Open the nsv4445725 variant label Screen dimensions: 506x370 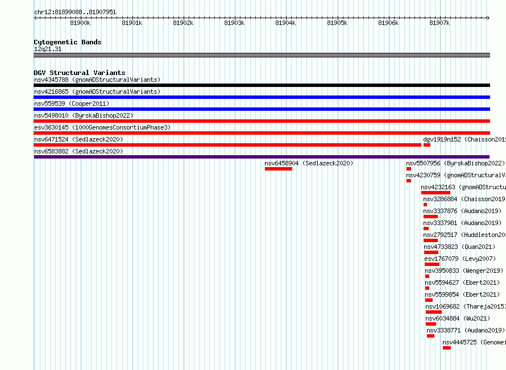pos(474,342)
